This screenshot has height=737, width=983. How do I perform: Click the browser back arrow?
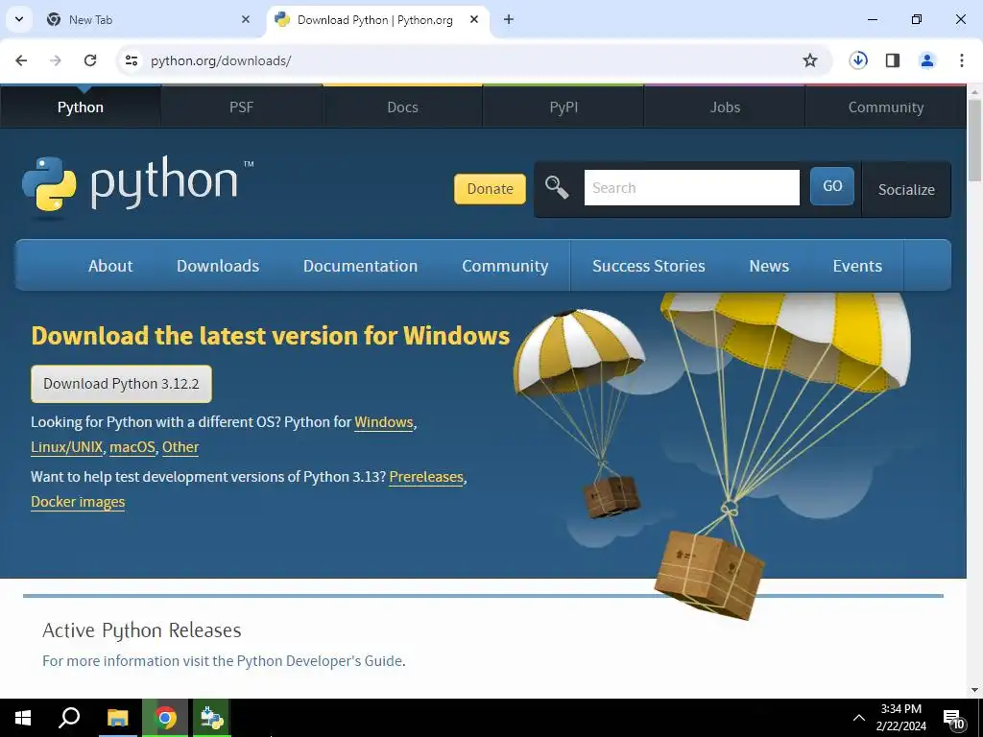pos(21,60)
